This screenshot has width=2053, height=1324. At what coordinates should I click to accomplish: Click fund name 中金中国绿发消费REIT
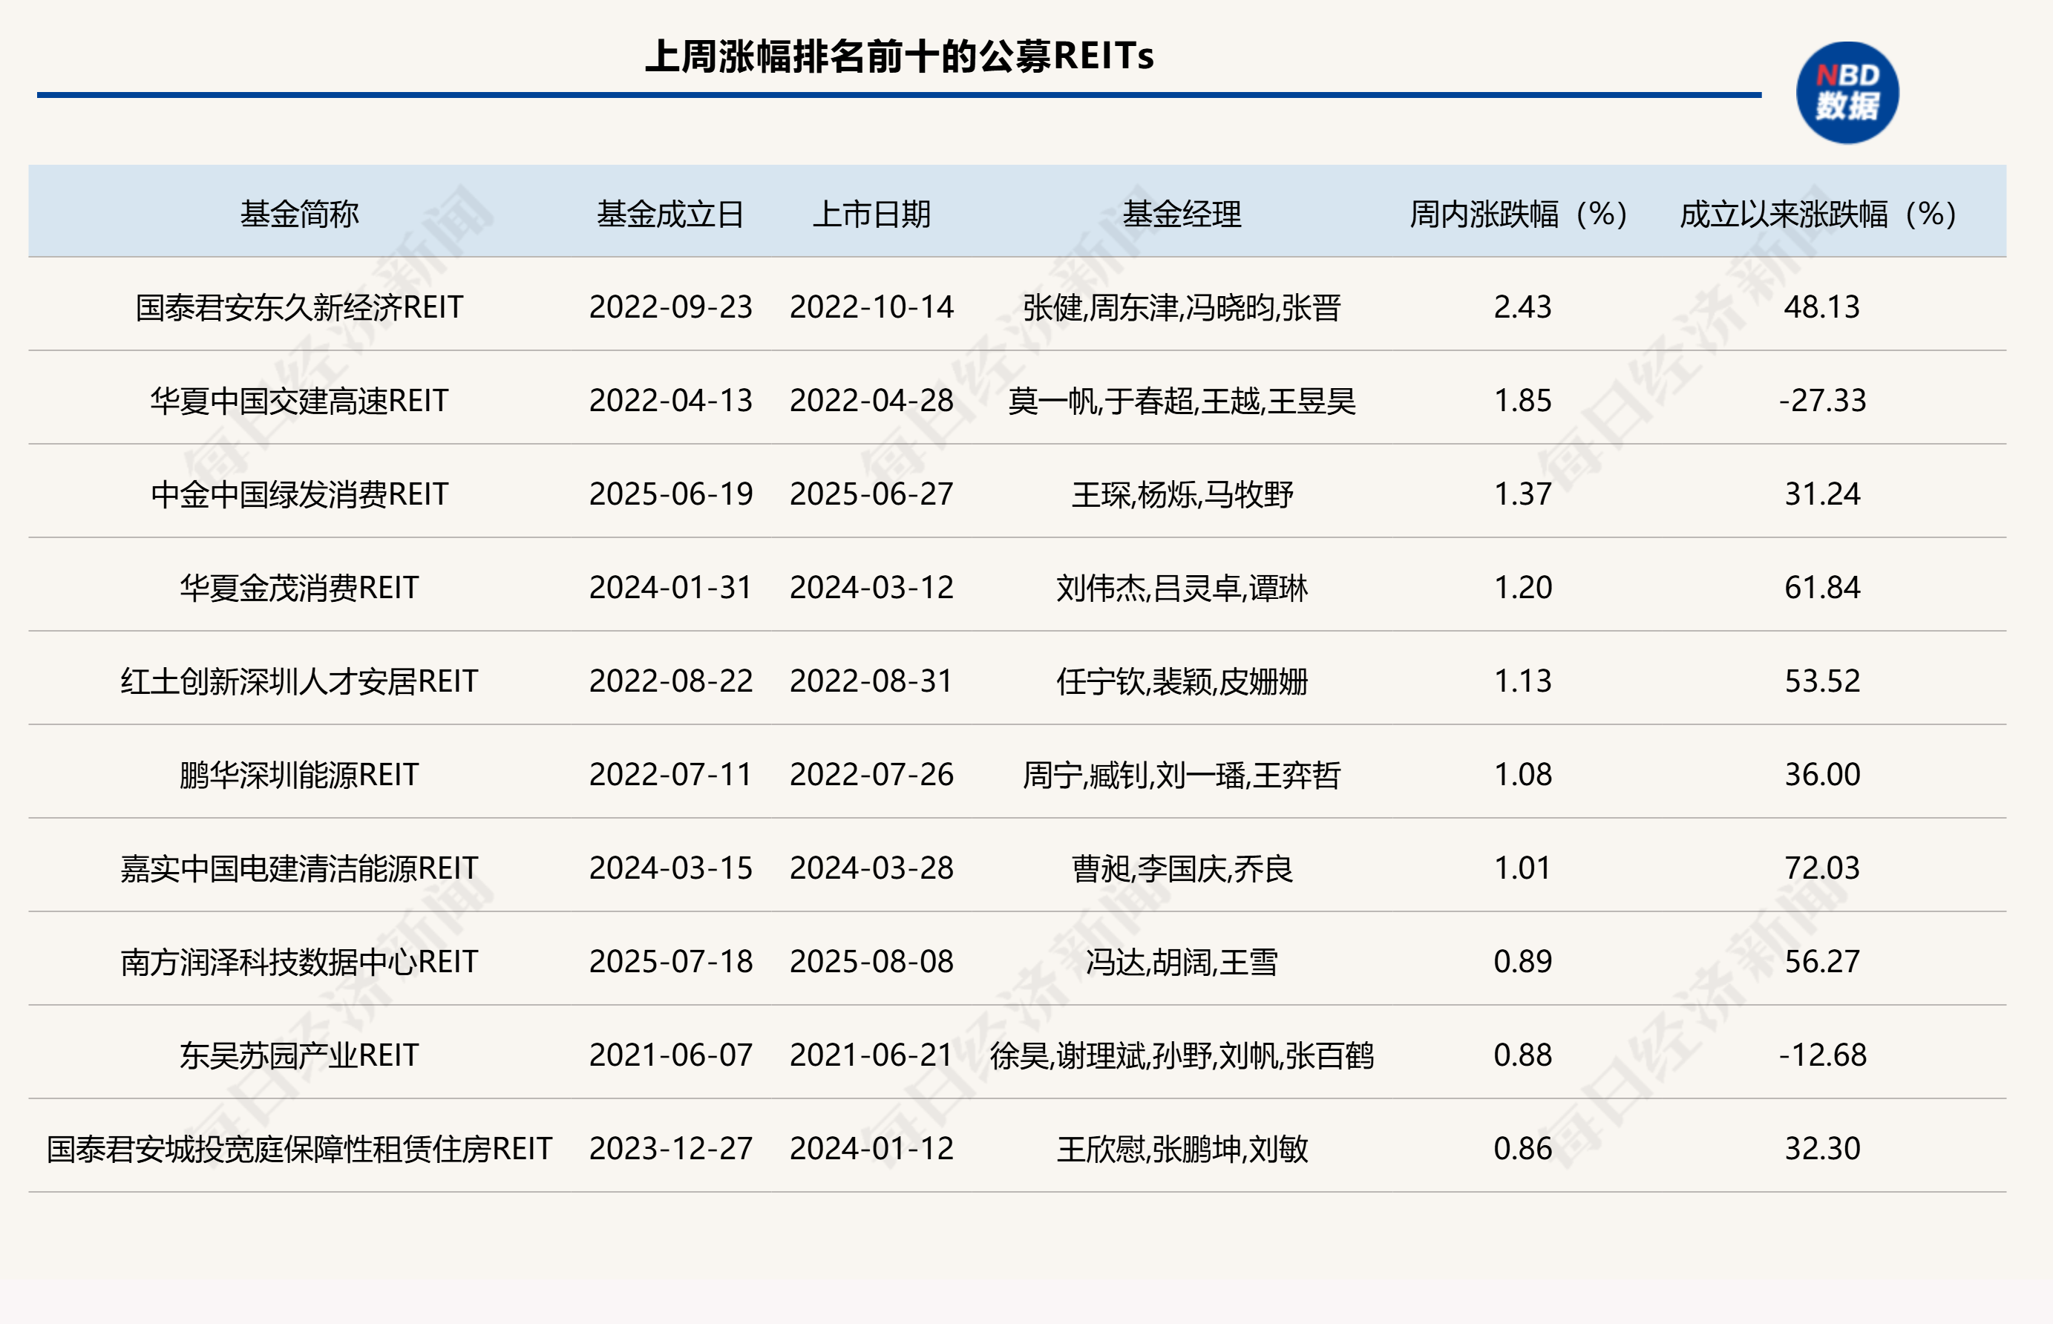[x=299, y=494]
